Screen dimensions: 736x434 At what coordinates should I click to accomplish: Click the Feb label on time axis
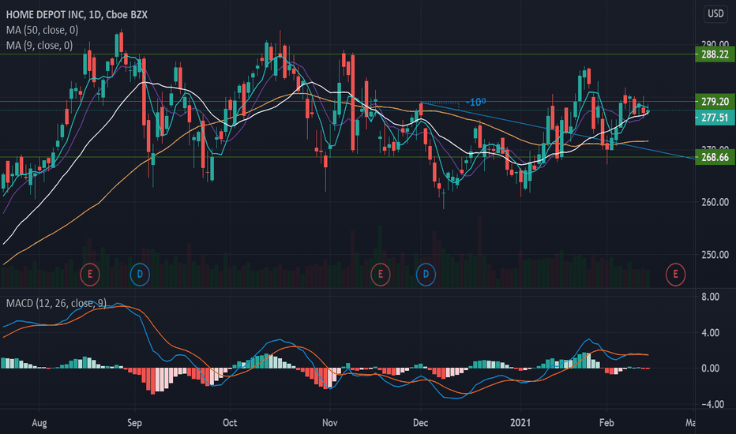coord(606,423)
